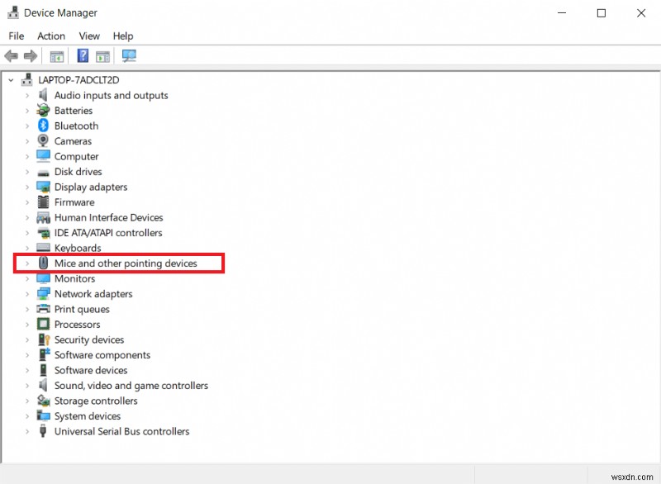Image resolution: width=661 pixels, height=484 pixels.
Task: Select Batteries text in the tree
Action: (74, 111)
